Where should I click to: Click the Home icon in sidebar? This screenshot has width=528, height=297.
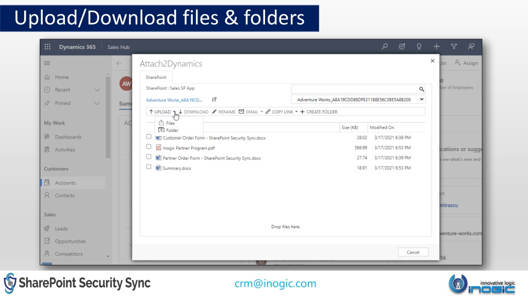pos(47,77)
